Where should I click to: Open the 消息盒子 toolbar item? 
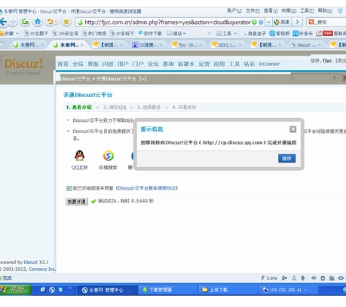(254, 33)
